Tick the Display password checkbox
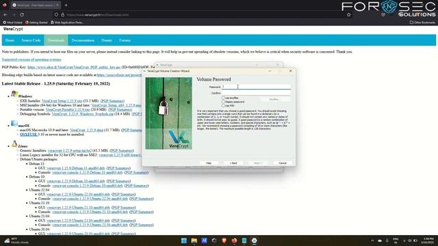 tap(223, 102)
